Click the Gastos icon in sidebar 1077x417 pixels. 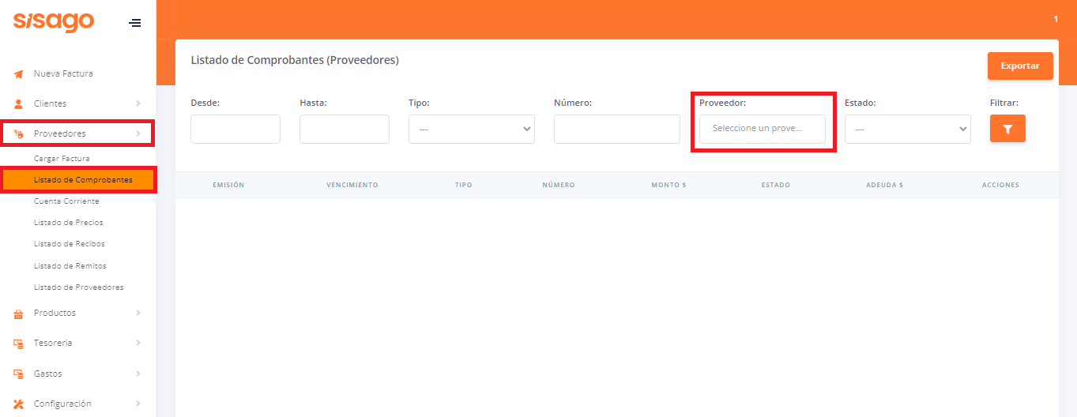coord(19,374)
